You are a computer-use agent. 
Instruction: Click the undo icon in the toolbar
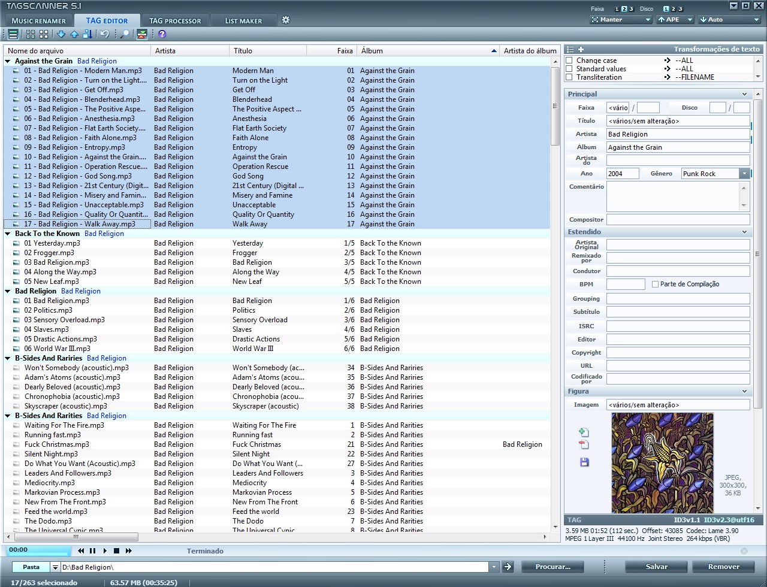tap(103, 34)
